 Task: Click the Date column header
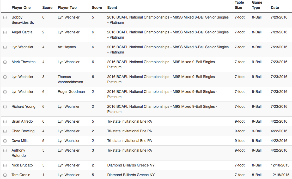point(275,8)
